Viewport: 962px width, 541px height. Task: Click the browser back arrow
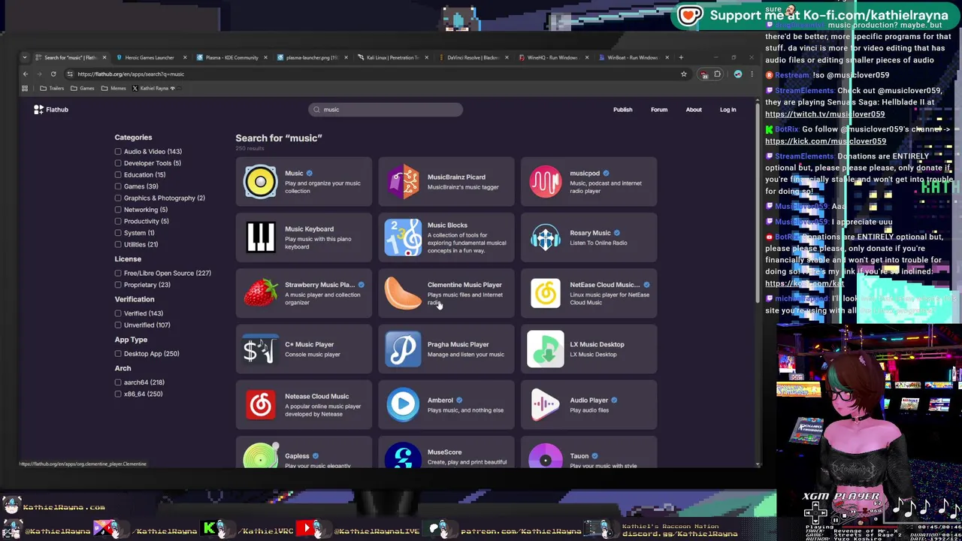point(25,74)
